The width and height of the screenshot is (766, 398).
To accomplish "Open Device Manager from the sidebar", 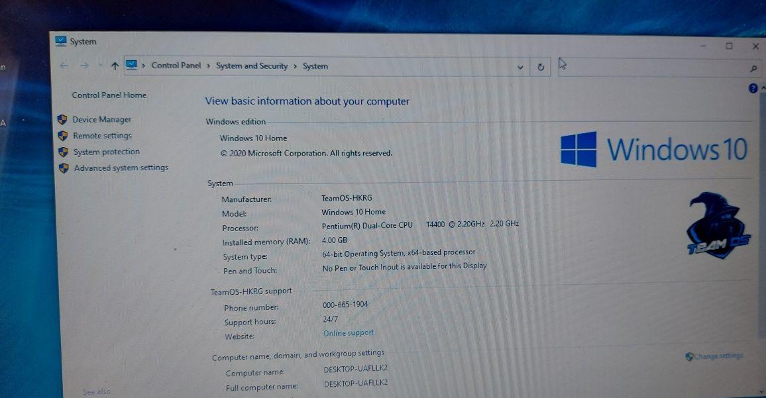I will (x=101, y=120).
